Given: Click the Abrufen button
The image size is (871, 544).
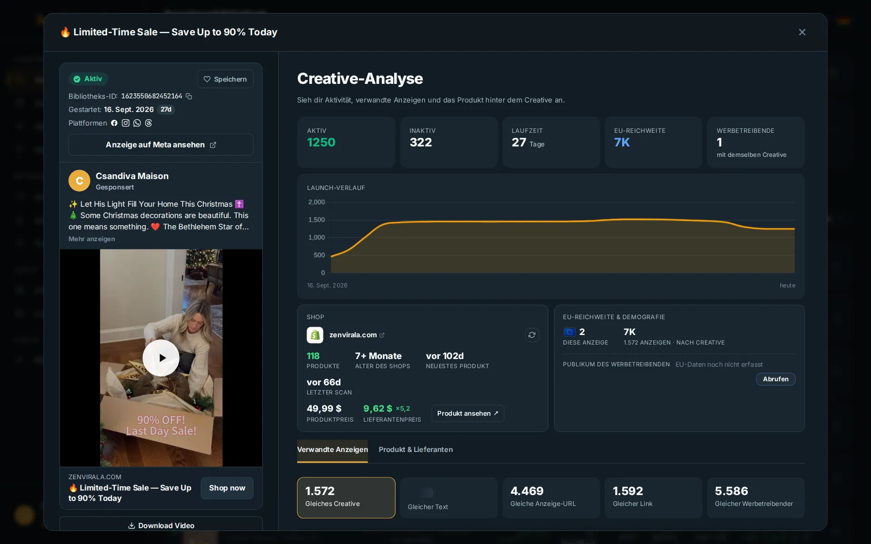Looking at the screenshot, I should pos(775,379).
